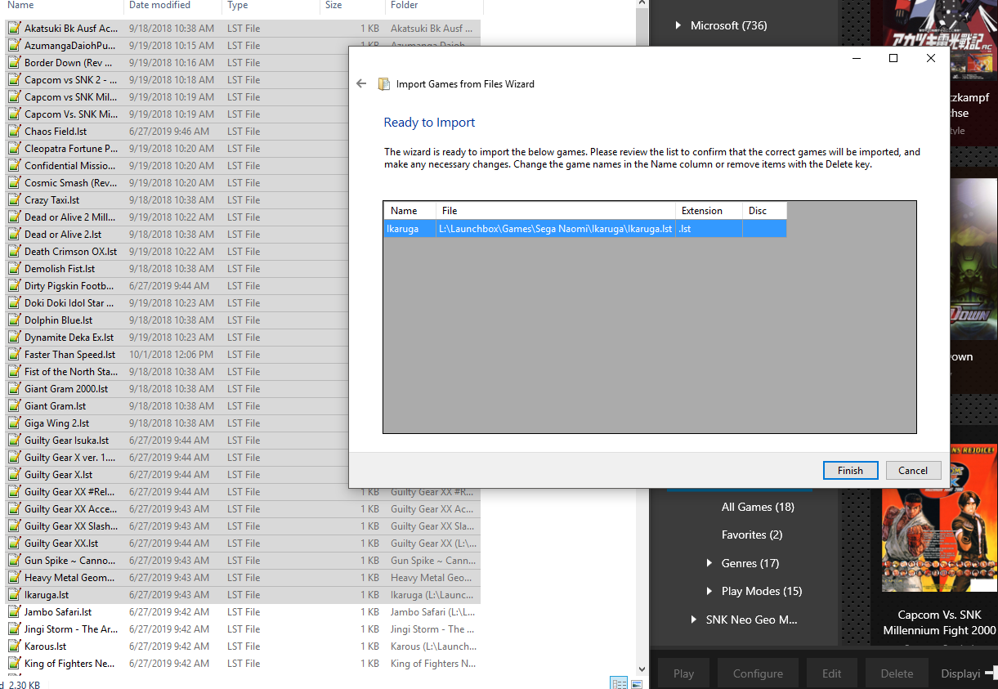Image resolution: width=998 pixels, height=689 pixels.
Task: Switch Explorer to details view icon
Action: (619, 683)
